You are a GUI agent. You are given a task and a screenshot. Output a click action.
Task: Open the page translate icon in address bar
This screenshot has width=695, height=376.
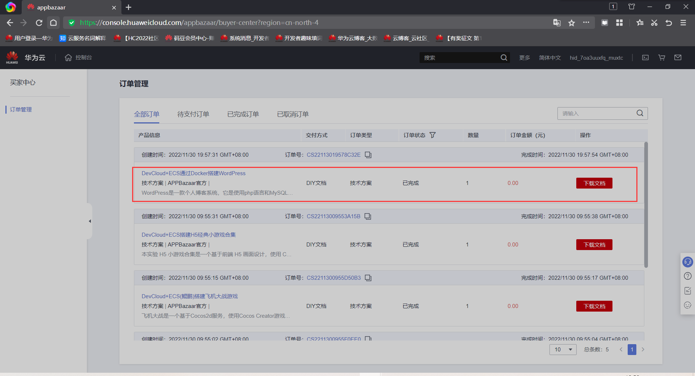[557, 23]
